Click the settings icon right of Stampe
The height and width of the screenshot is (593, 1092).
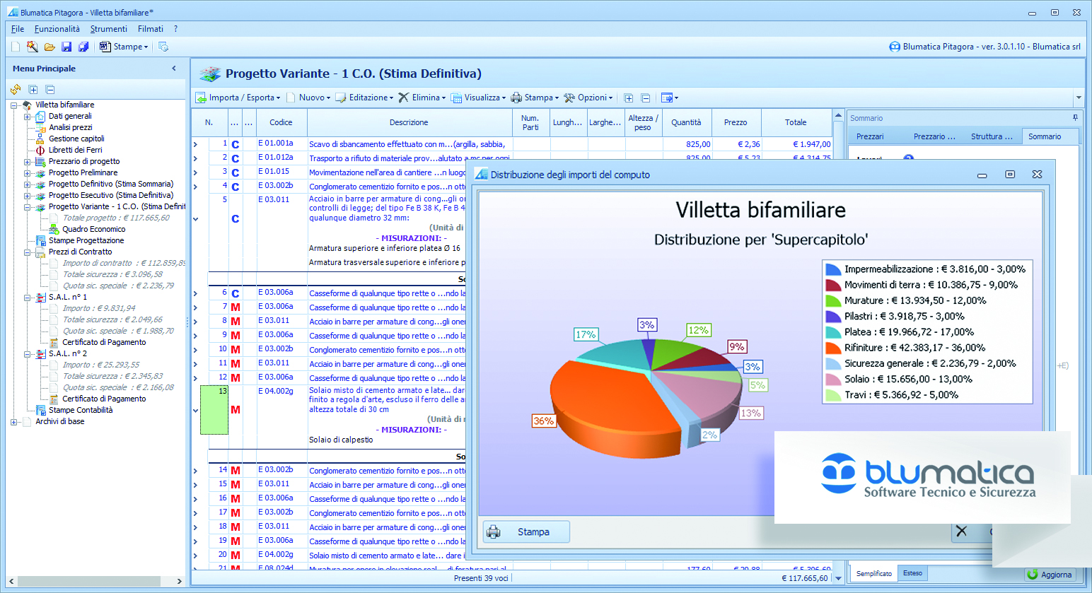[x=163, y=47]
